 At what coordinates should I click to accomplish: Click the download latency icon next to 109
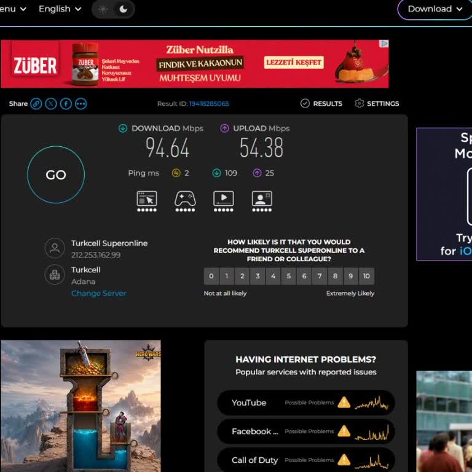216,173
